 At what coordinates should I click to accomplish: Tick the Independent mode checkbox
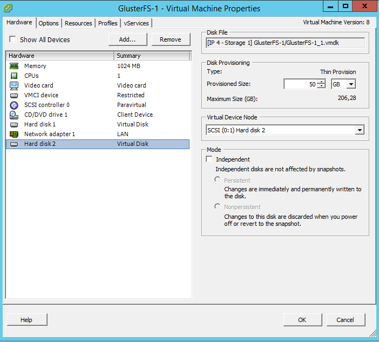209,159
